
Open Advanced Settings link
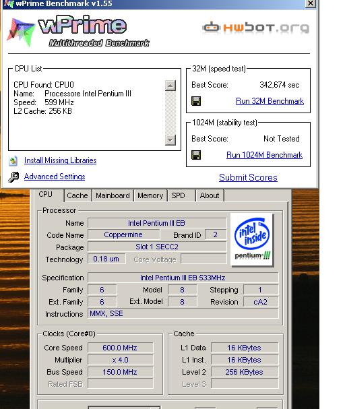point(55,177)
